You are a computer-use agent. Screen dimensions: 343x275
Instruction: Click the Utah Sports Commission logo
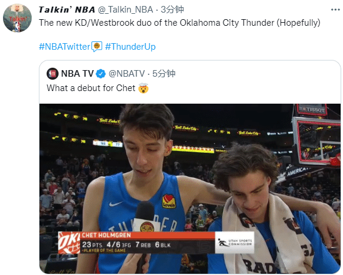235,243
